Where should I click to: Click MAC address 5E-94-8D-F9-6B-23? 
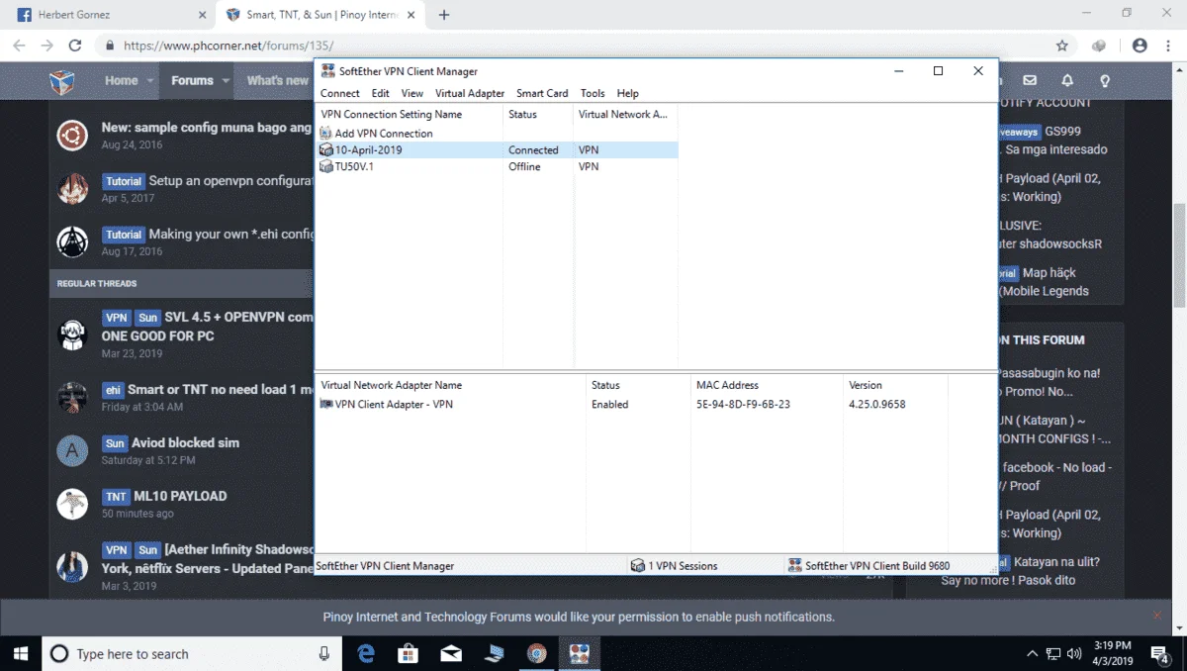click(743, 405)
